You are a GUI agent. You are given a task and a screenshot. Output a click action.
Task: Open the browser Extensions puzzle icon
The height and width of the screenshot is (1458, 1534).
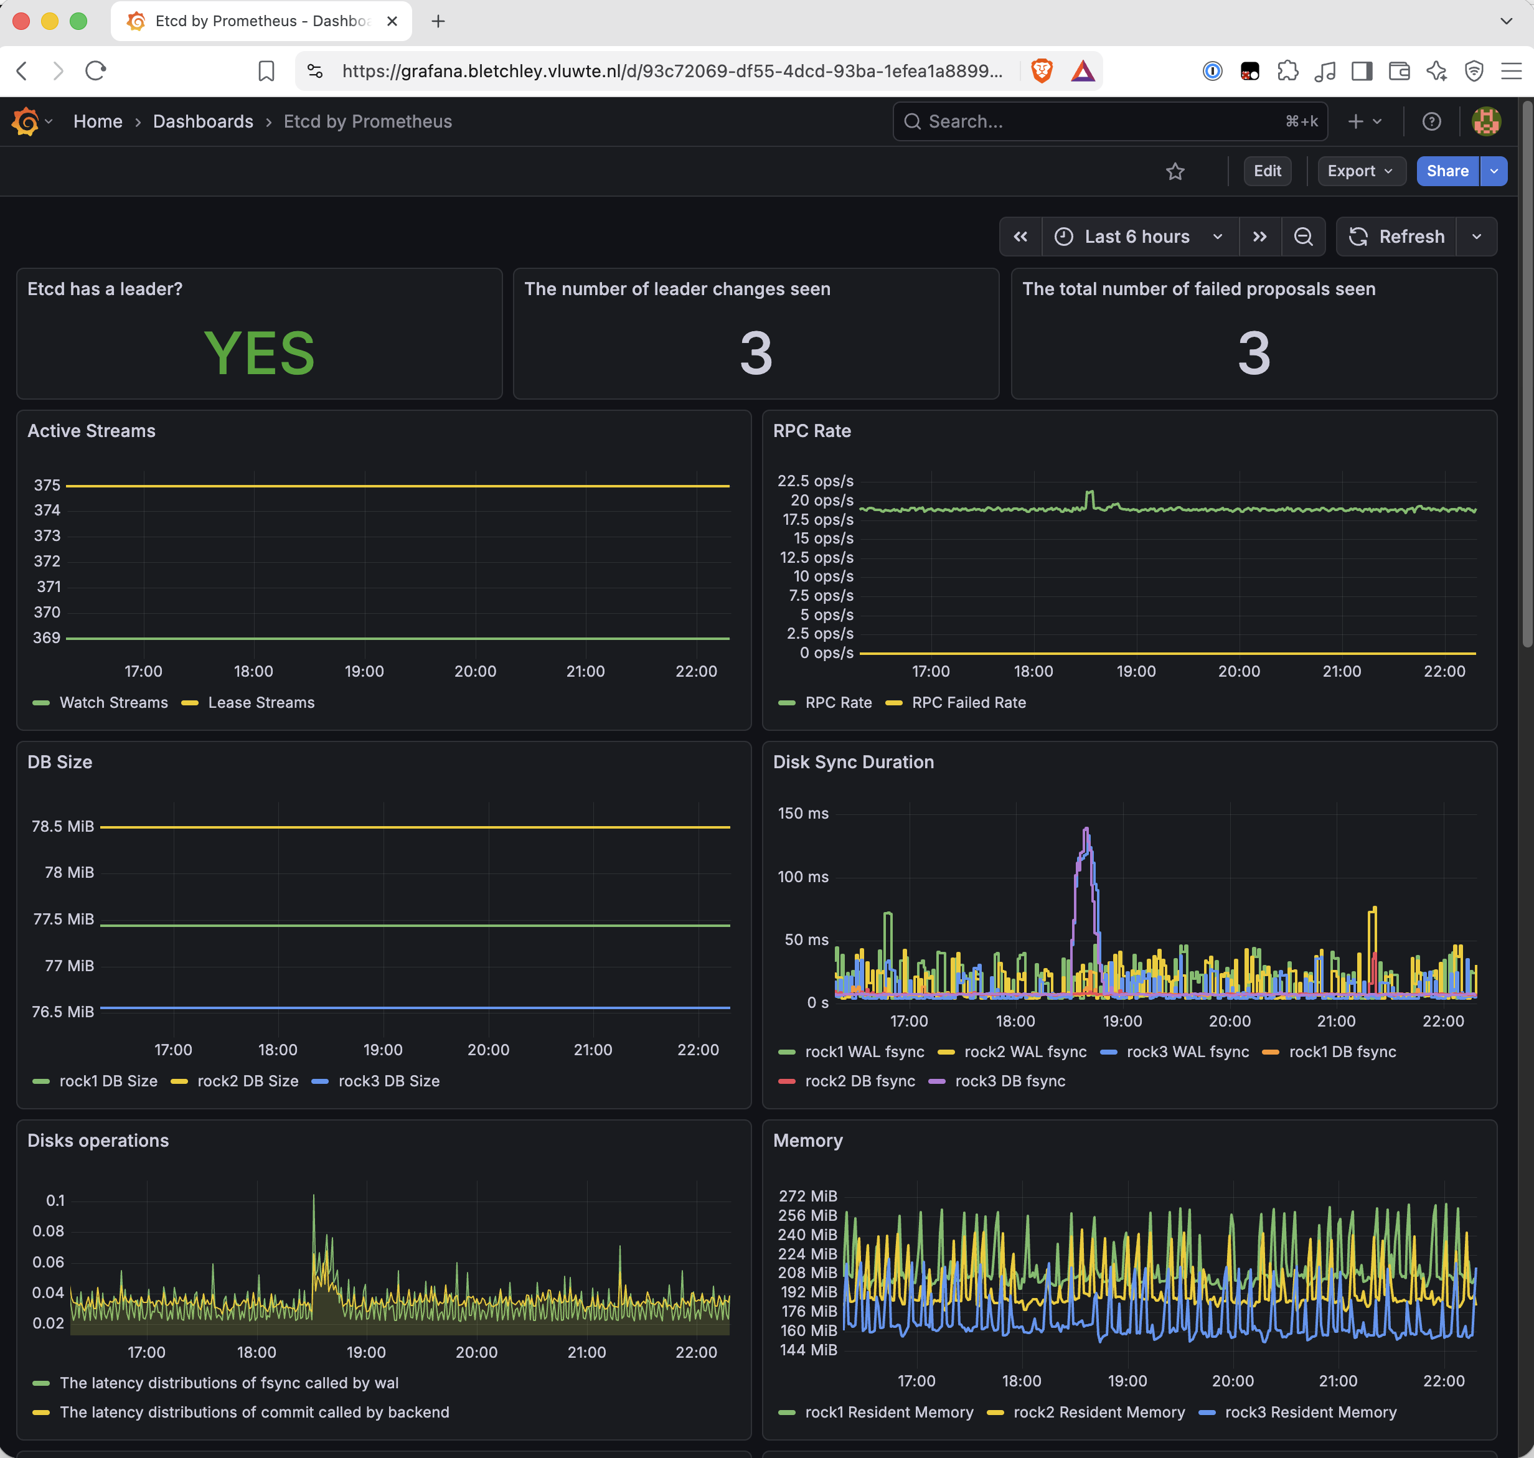[1287, 72]
